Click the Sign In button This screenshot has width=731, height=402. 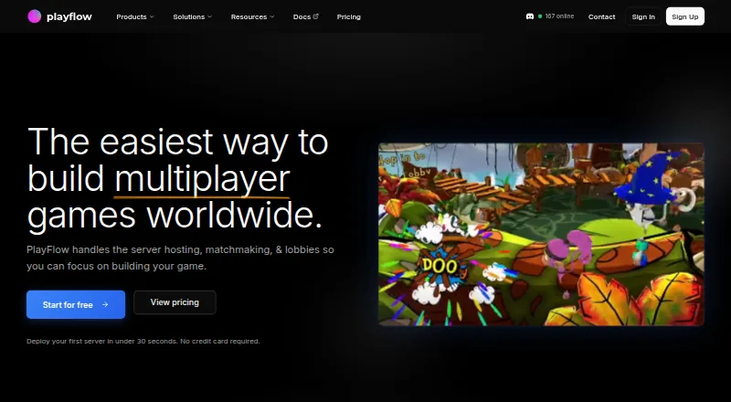[x=643, y=16]
